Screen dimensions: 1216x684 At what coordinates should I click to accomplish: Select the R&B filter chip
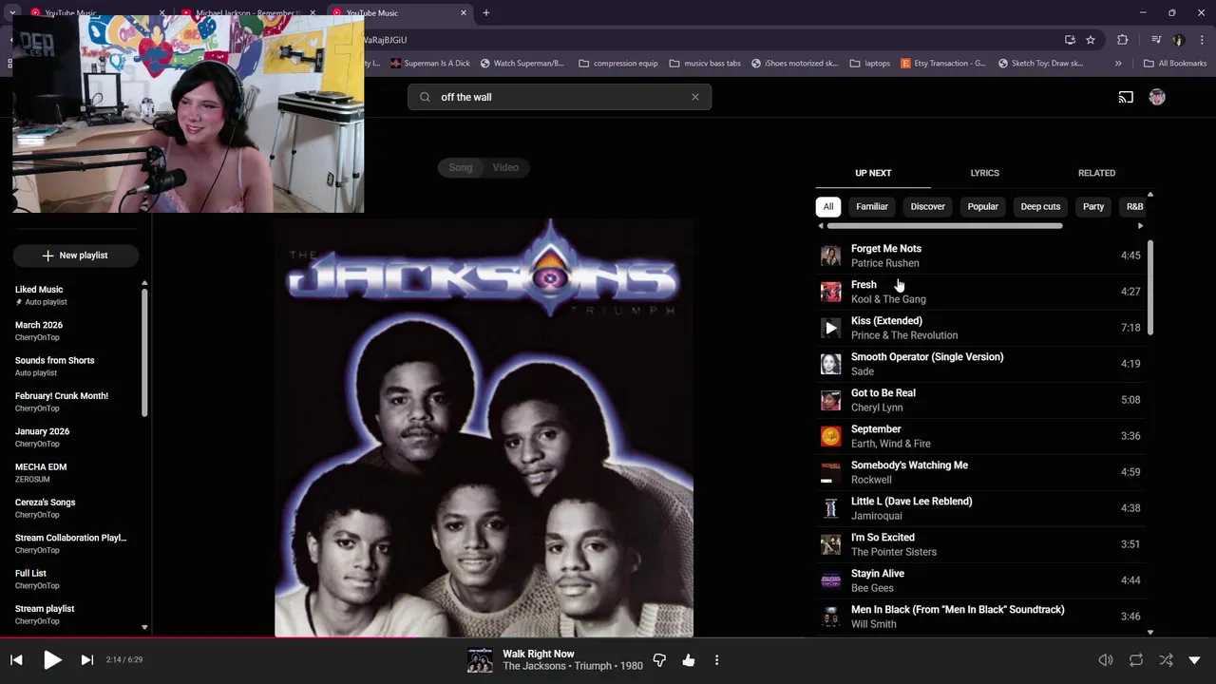tap(1134, 206)
